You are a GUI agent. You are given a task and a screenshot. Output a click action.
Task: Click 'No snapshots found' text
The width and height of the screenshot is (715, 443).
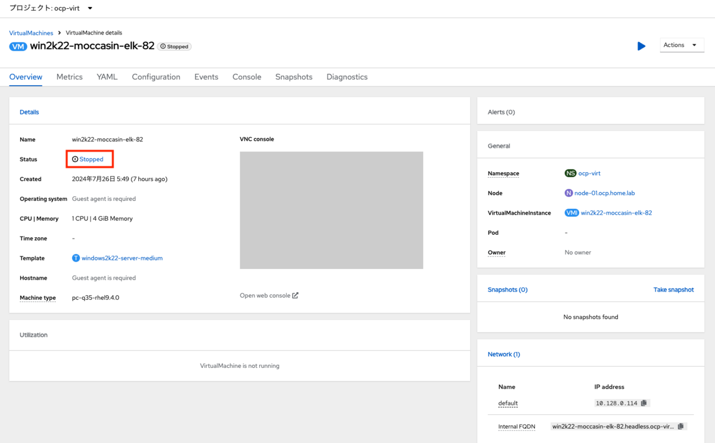point(591,317)
